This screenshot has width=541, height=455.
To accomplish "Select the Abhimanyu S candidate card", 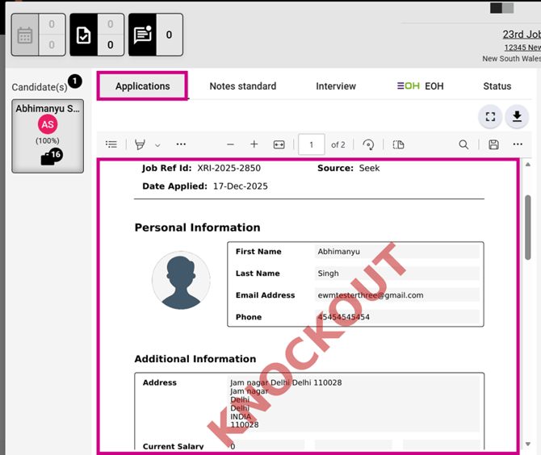I will click(x=48, y=136).
